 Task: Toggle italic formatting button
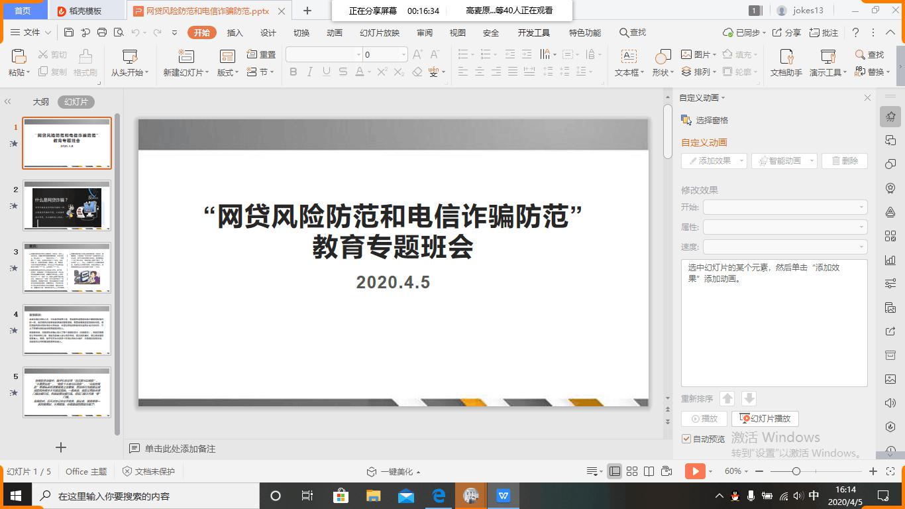pos(309,72)
